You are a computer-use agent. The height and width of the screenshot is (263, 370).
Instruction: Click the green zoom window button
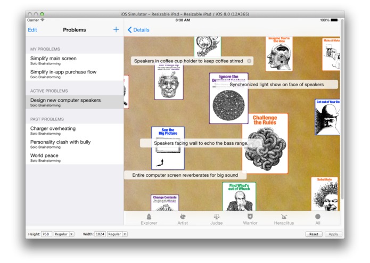[42, 14]
